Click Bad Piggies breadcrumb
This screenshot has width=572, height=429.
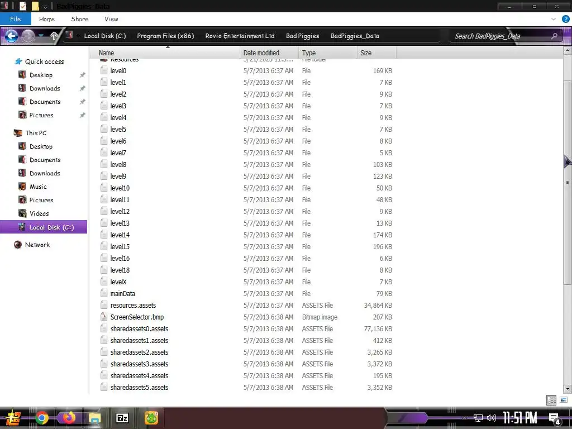(x=302, y=36)
